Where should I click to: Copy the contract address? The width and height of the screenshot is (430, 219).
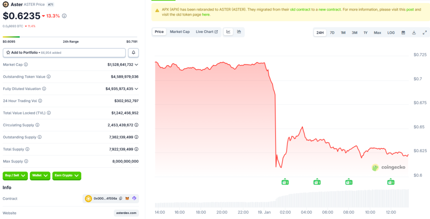point(121,198)
